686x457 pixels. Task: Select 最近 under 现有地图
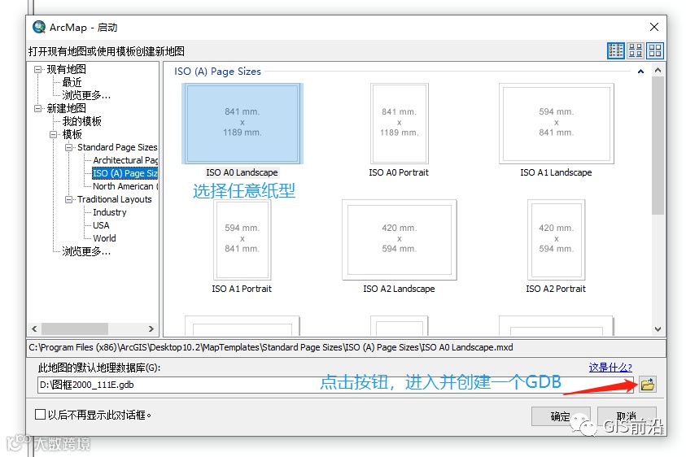(72, 82)
